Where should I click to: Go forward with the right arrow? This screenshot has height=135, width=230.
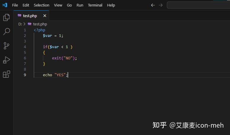click(161, 5)
